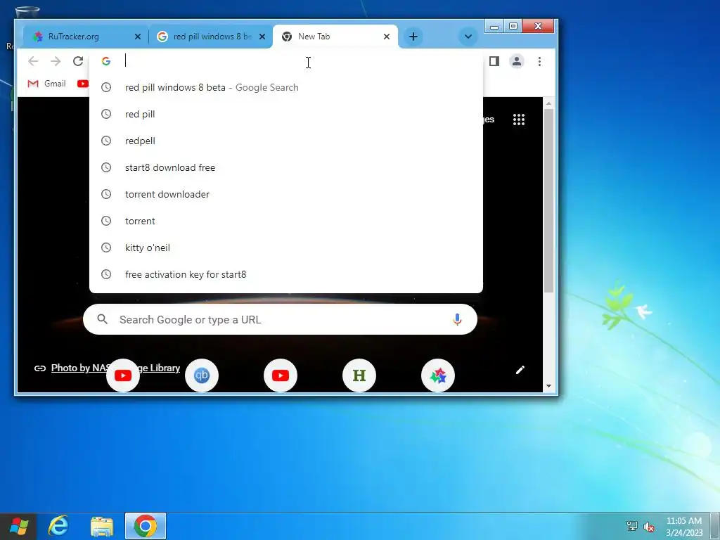Open Gmail bookmark in bookmarks bar
Viewport: 720px width, 540px height.
[47, 84]
